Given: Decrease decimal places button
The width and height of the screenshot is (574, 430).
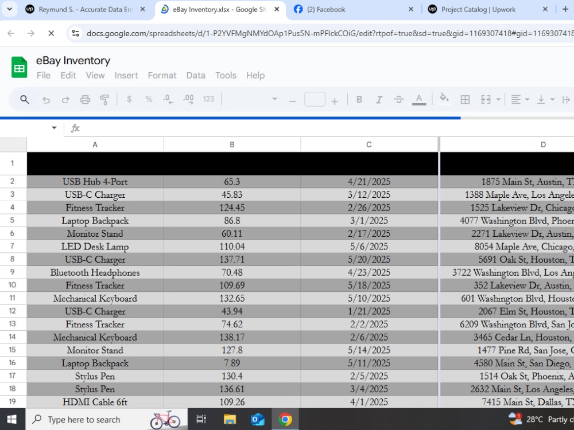Looking at the screenshot, I should pyautogui.click(x=168, y=99).
